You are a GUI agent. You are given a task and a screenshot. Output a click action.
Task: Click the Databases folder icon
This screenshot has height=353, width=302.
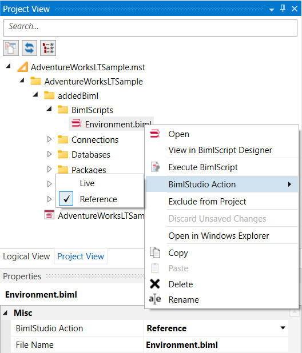pos(63,154)
